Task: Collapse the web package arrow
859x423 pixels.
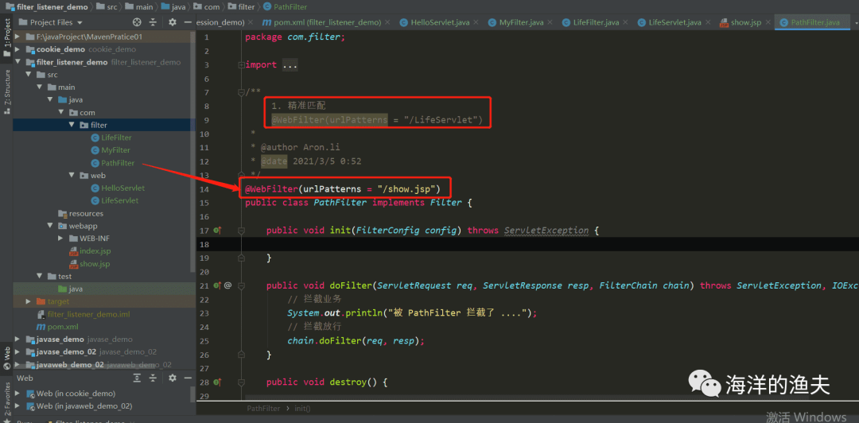Action: coord(72,176)
